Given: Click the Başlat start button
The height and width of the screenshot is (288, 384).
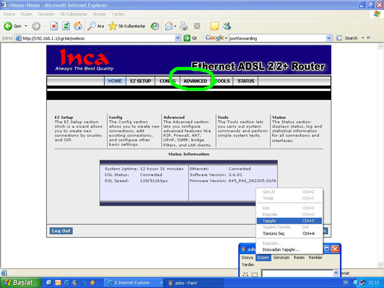Looking at the screenshot, I should tap(21, 283).
